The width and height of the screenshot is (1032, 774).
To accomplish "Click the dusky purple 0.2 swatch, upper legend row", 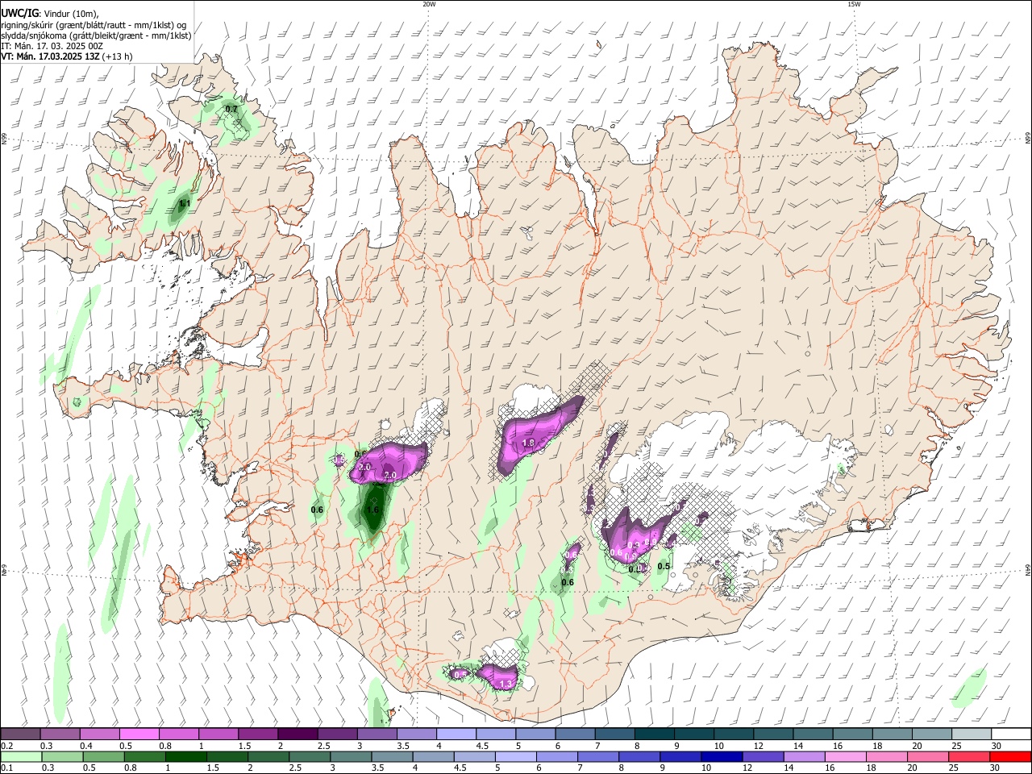I will click(x=20, y=734).
